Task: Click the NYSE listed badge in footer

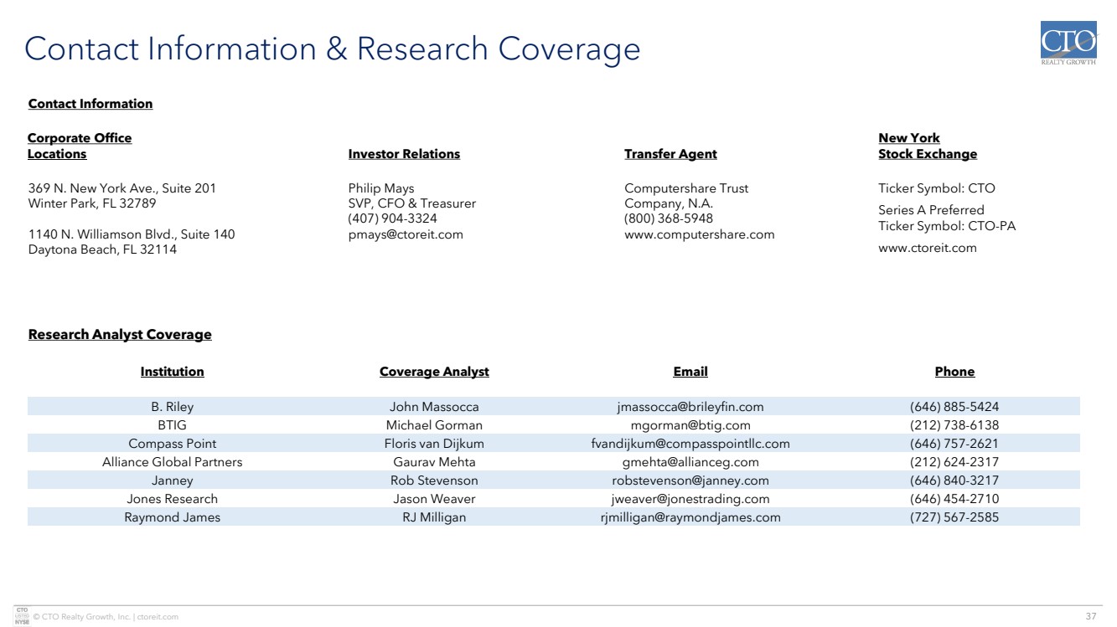Action: point(23,614)
